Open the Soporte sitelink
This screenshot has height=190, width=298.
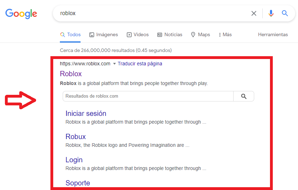click(78, 183)
